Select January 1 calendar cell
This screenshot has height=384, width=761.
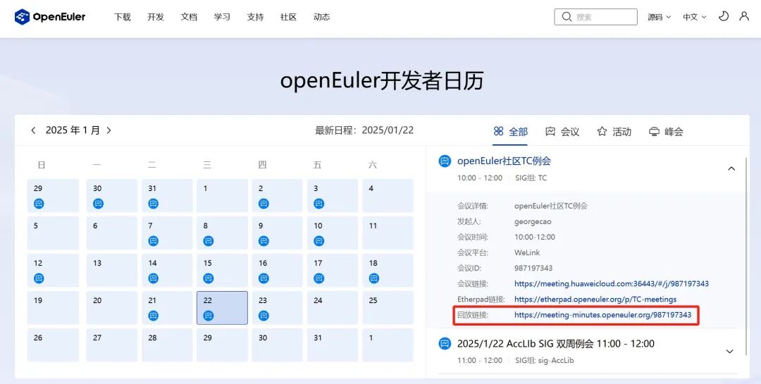222,196
